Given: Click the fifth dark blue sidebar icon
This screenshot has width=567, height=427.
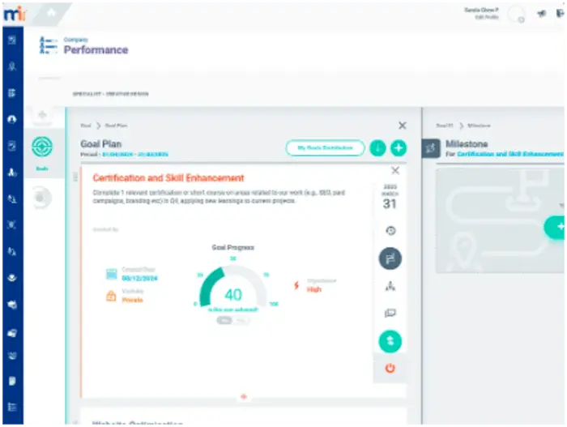Looking at the screenshot, I should click(x=12, y=146).
